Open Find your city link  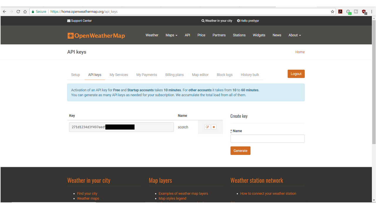87,193
